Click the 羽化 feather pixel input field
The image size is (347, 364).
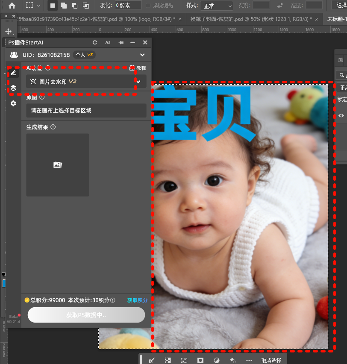pyautogui.click(x=128, y=6)
